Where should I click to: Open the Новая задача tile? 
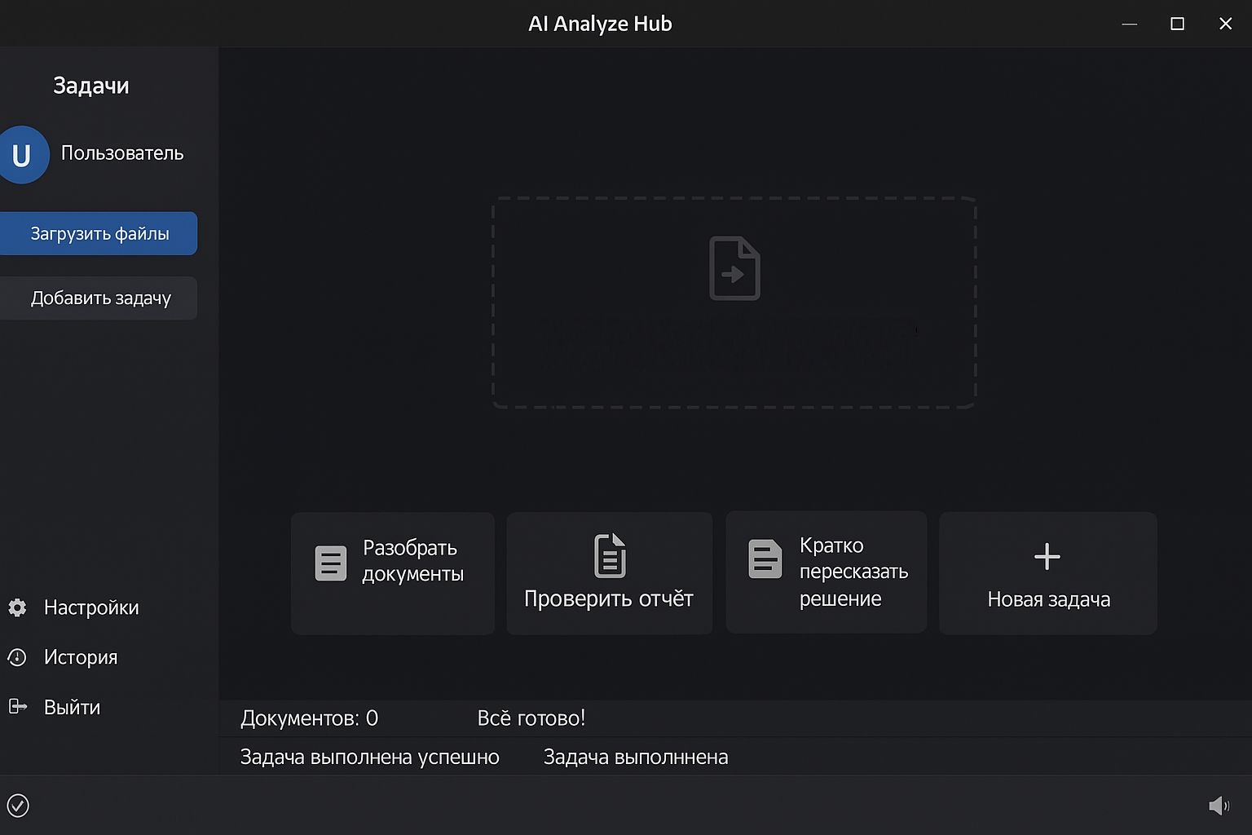(x=1047, y=573)
